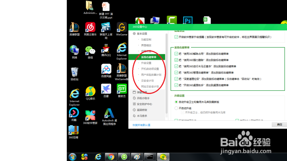This screenshot has height=161, width=287.
Task: Open the 360 browser green taskbar icon
Action: (x=124, y=157)
